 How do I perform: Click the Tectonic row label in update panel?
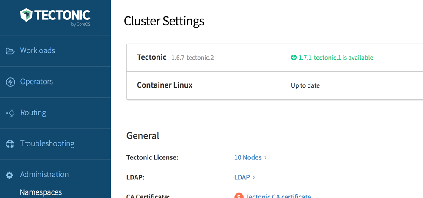pos(151,57)
